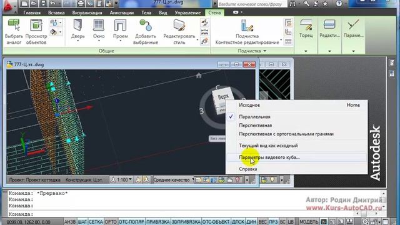The width and height of the screenshot is (400, 225).
Task: Open Help via question mark icon
Action: click(x=339, y=4)
